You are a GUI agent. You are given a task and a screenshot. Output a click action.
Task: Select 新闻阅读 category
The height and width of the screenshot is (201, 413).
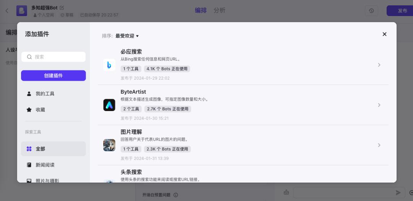(x=54, y=165)
